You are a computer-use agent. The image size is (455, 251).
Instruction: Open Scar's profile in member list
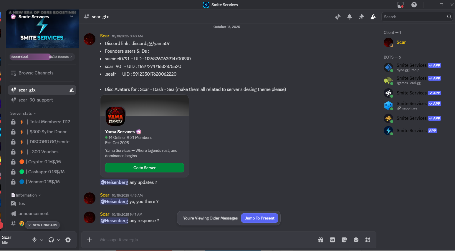click(417, 42)
